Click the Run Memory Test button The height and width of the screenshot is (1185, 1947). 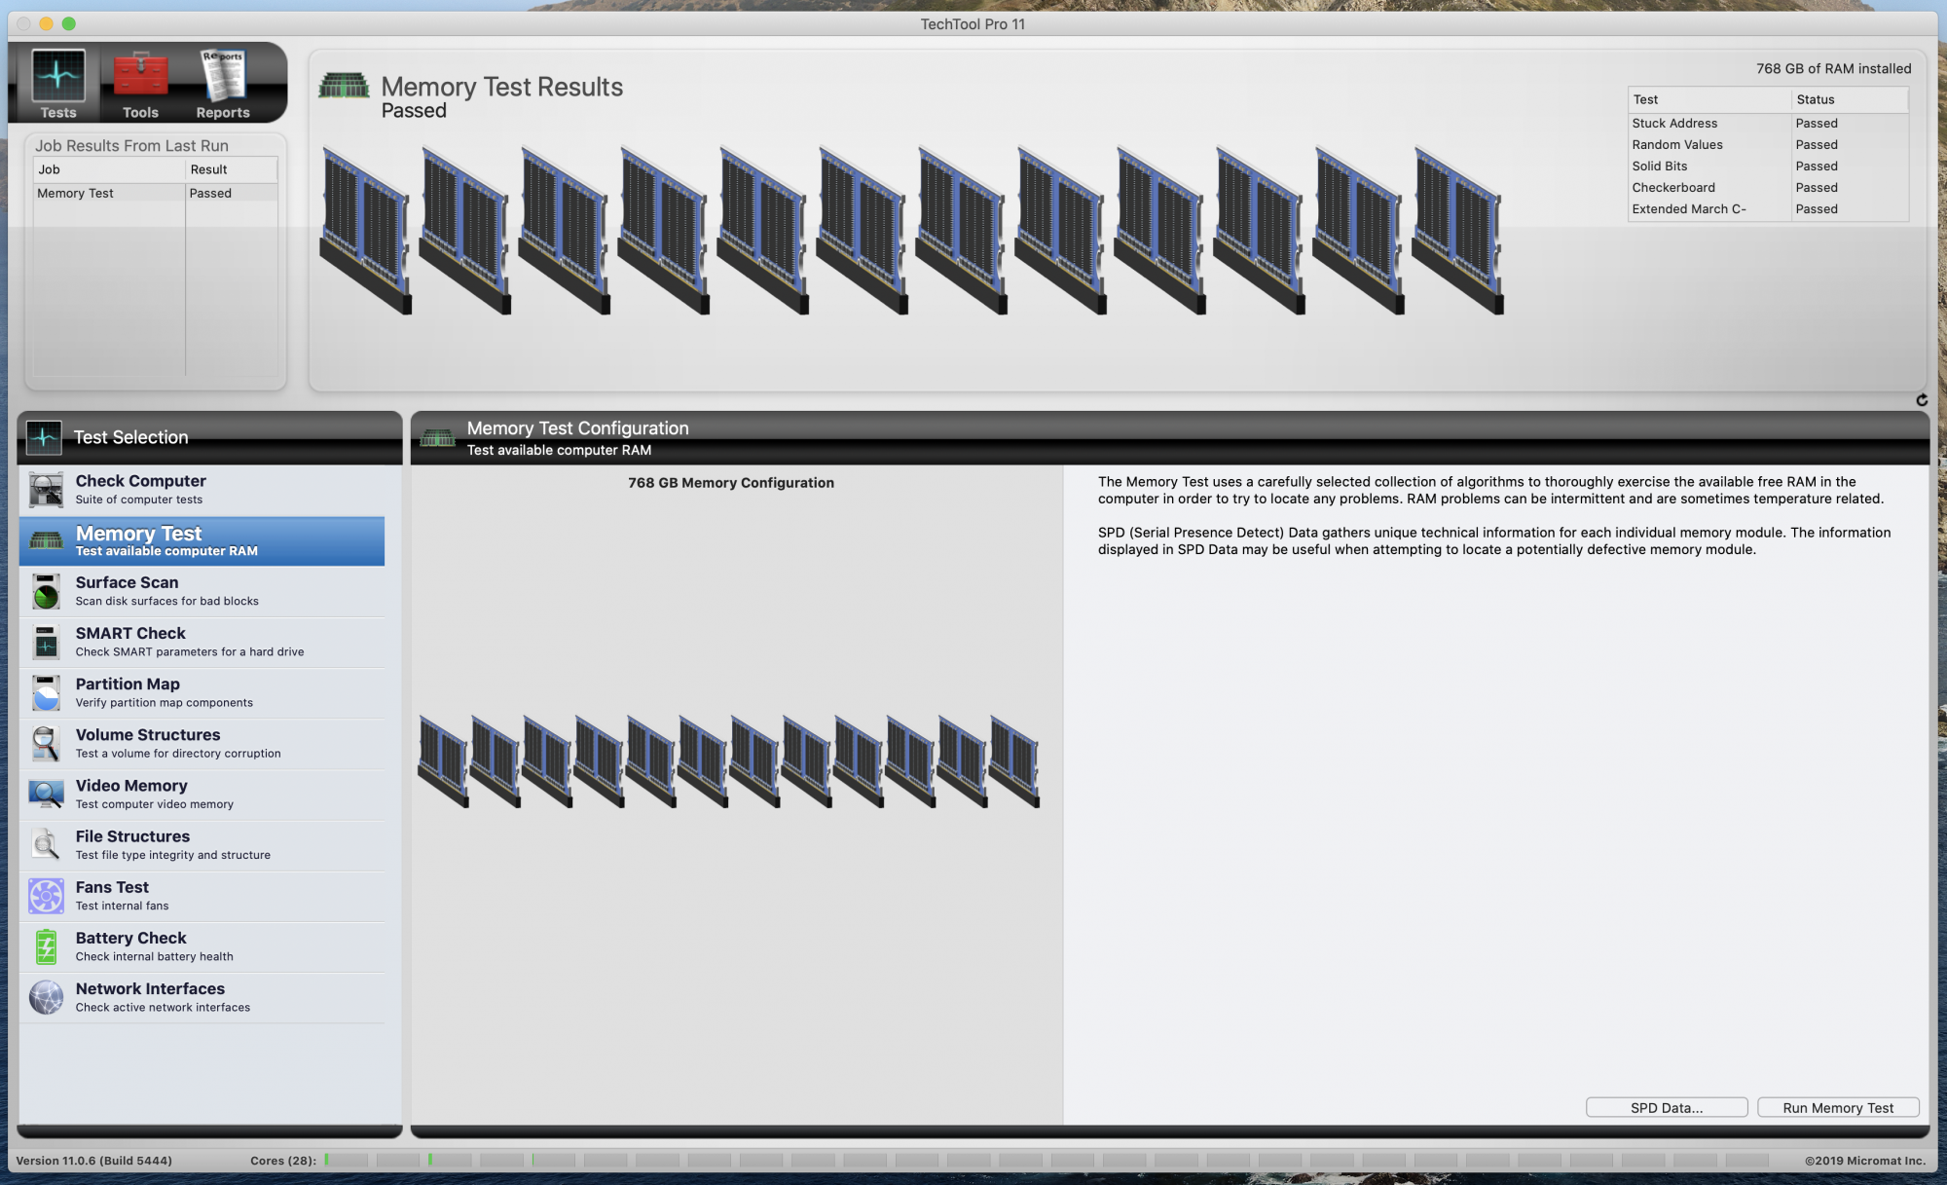tap(1838, 1108)
